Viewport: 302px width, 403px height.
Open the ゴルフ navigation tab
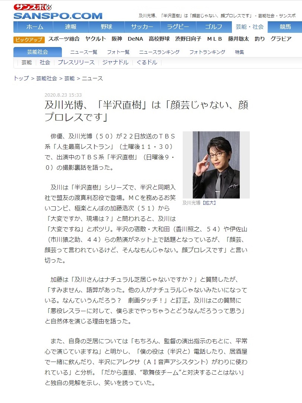point(214,27)
